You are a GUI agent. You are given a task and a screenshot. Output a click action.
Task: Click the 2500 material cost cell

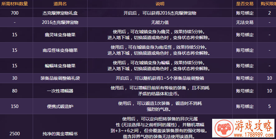[15, 134]
